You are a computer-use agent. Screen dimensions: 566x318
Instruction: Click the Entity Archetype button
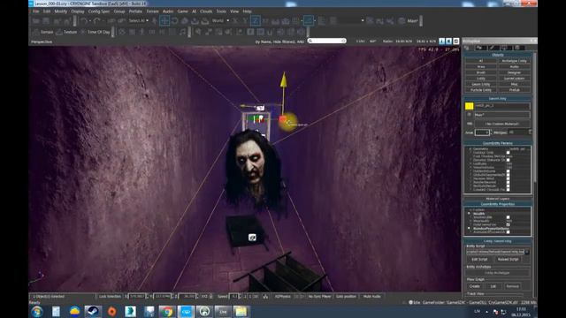click(x=497, y=273)
